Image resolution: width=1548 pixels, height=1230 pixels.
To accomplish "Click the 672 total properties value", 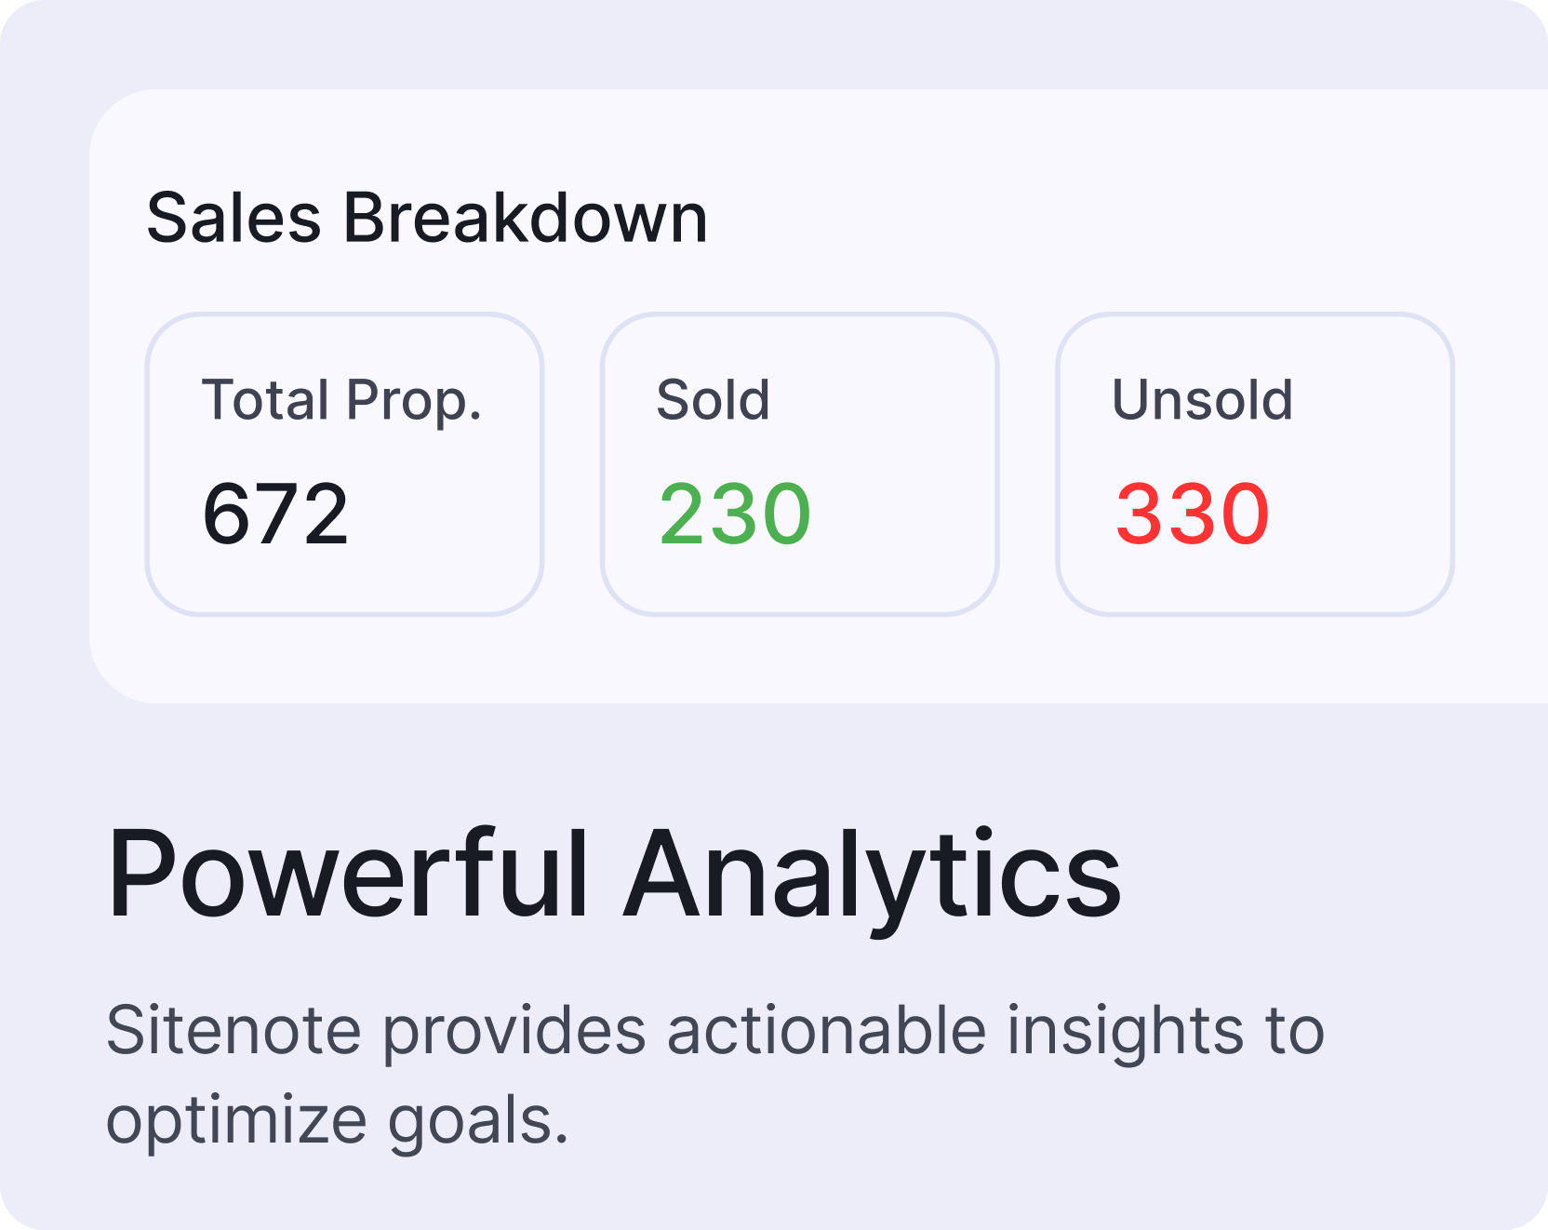I will click(275, 514).
